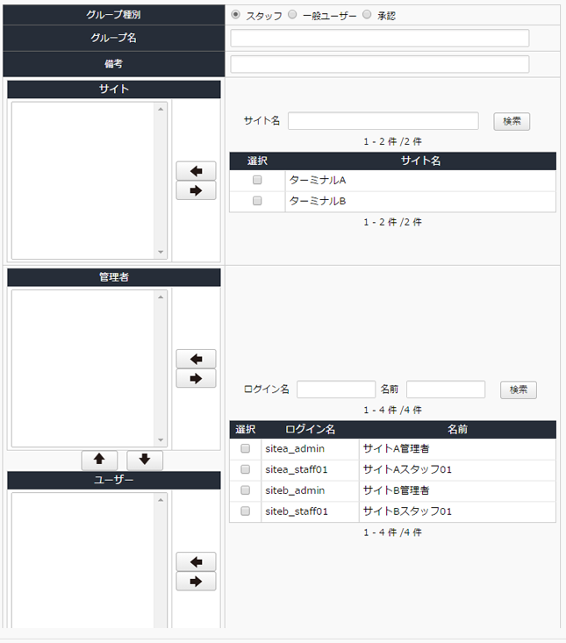Click right arrow button in サイト section
Viewport: 566px width, 643px height.
196,190
